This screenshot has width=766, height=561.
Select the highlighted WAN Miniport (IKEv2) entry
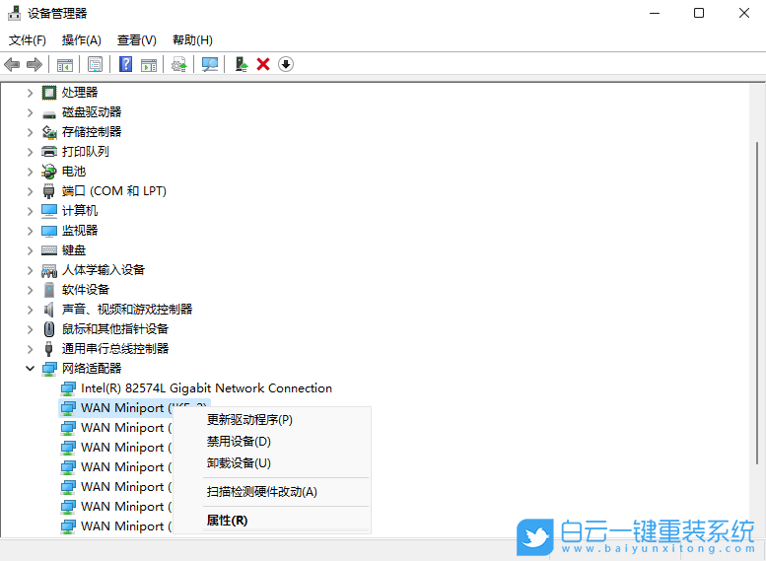[134, 408]
